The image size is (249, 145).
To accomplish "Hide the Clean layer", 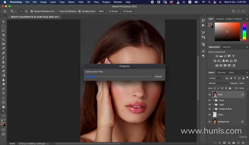I will point(210,115).
